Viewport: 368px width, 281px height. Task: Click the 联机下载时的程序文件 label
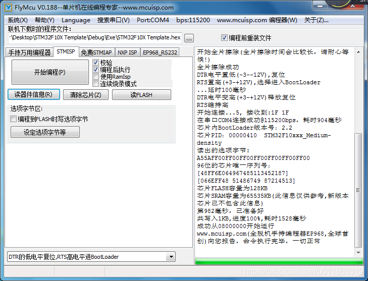pyautogui.click(x=40, y=29)
